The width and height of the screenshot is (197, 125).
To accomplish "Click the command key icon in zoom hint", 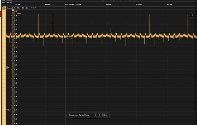I will [95, 115].
